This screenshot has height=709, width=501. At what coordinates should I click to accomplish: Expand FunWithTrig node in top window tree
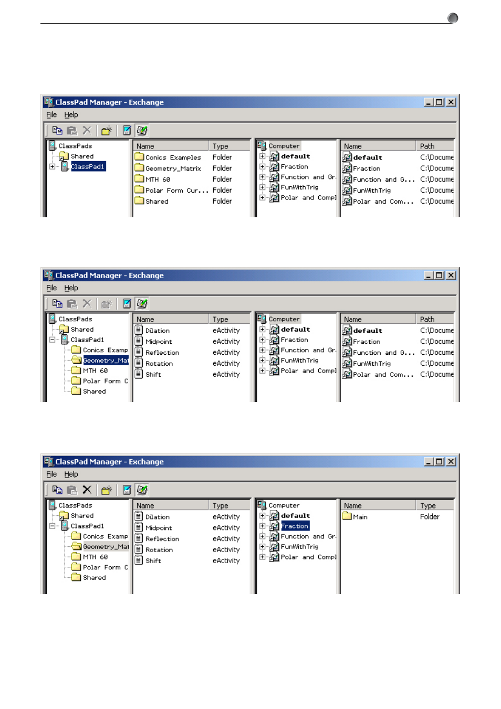[262, 187]
